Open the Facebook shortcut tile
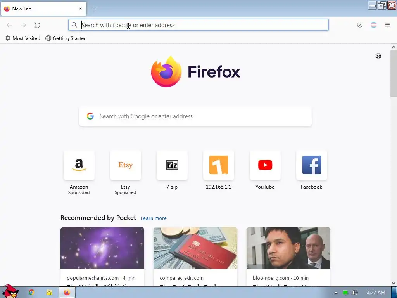This screenshot has height=298, width=397. (311, 170)
